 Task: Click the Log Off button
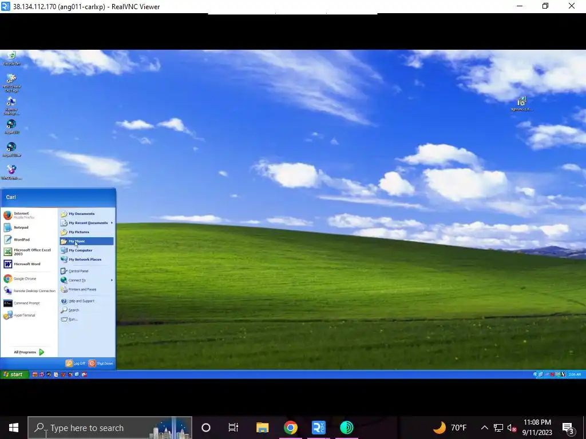76,363
